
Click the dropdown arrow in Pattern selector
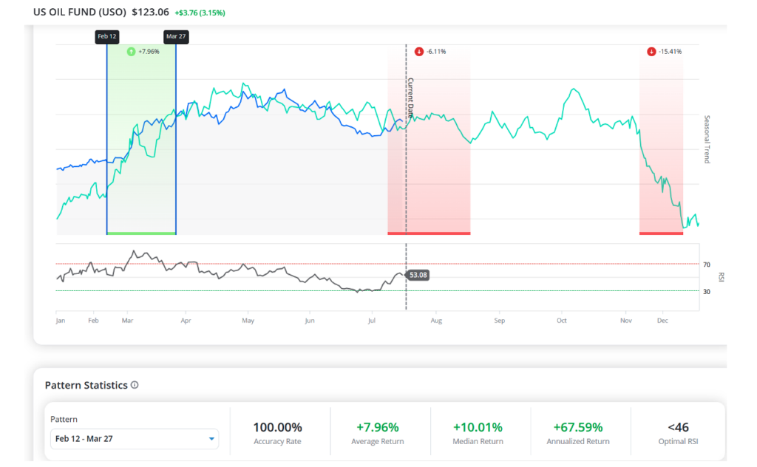(x=211, y=439)
